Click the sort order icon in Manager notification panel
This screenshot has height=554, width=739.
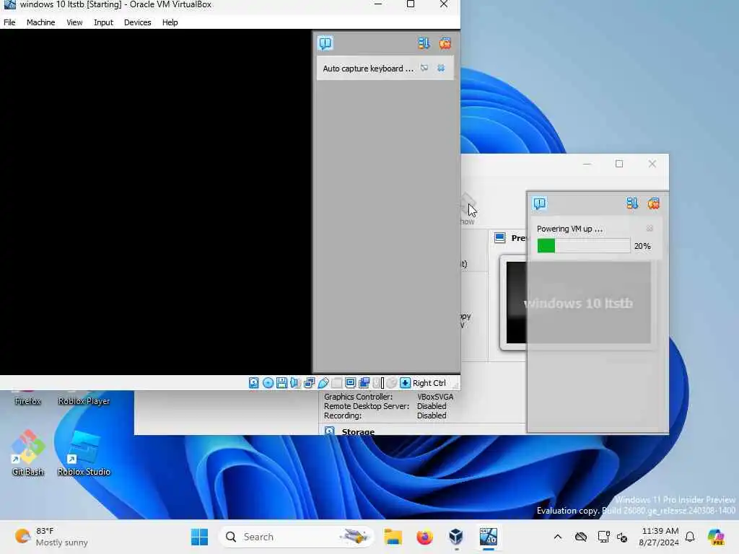(631, 203)
